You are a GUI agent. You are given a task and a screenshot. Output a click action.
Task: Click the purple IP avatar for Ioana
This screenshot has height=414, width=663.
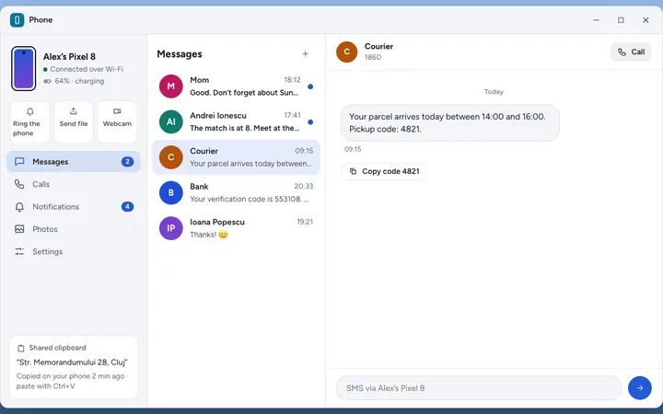click(x=171, y=228)
